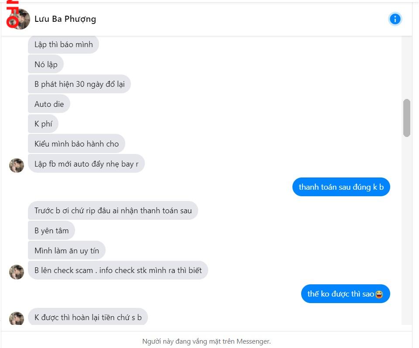Click the chat's vertical scrollbar thumb
Image resolution: width=419 pixels, height=348 pixels.
[x=407, y=118]
